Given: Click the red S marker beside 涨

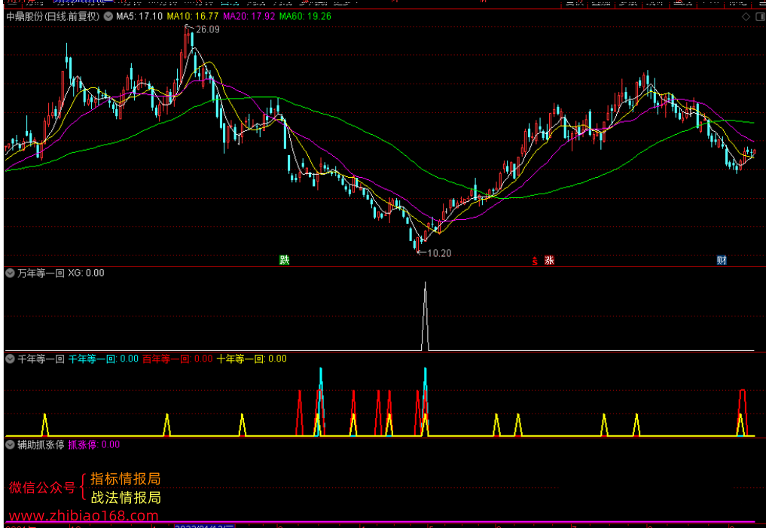Looking at the screenshot, I should tap(535, 261).
